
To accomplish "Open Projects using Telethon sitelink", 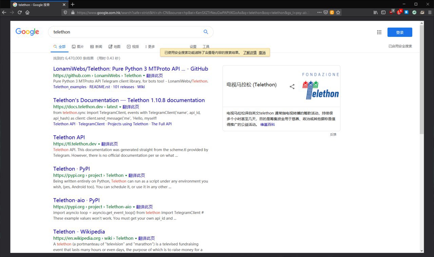I will pos(128,124).
